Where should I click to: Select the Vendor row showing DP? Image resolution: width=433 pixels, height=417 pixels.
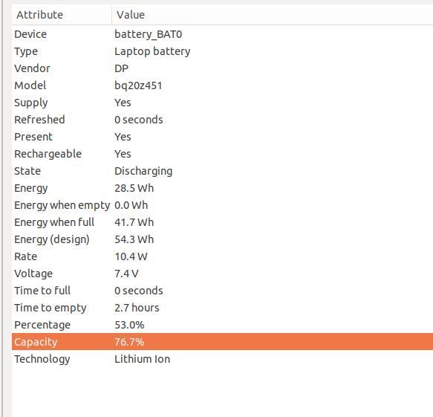pyautogui.click(x=222, y=68)
